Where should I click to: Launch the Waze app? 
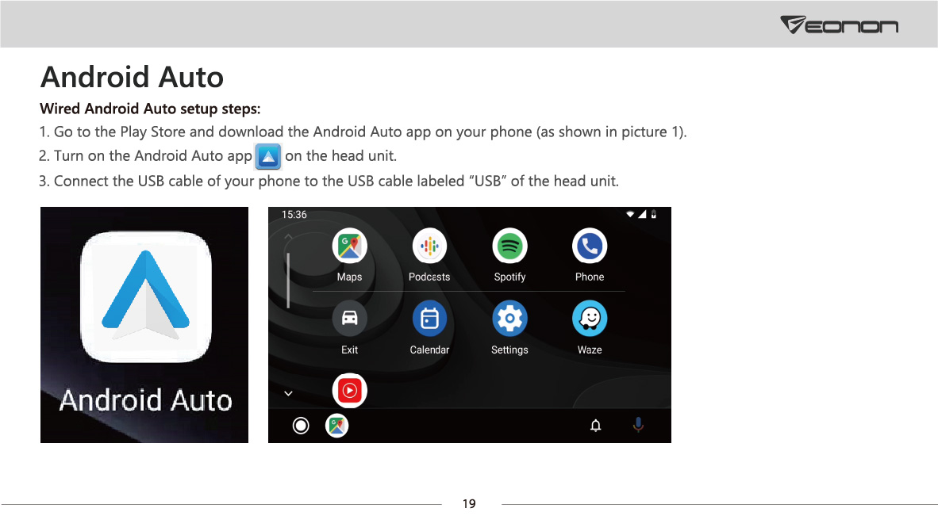coord(590,319)
